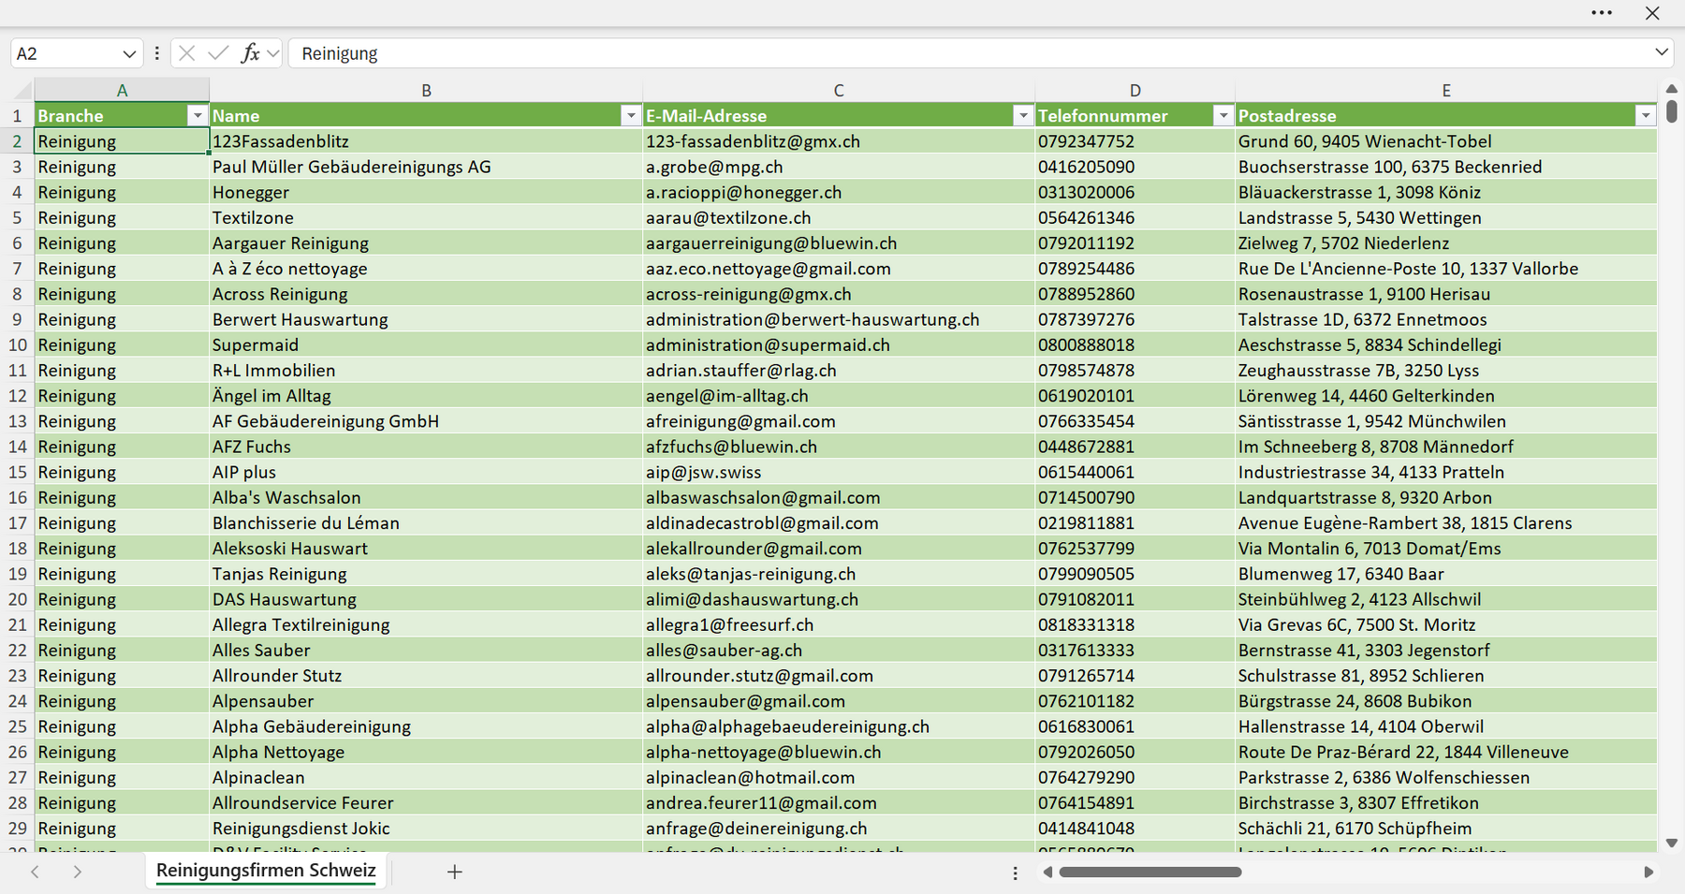This screenshot has height=894, width=1685.
Task: Open the Name Box dropdown arrow
Action: (129, 53)
